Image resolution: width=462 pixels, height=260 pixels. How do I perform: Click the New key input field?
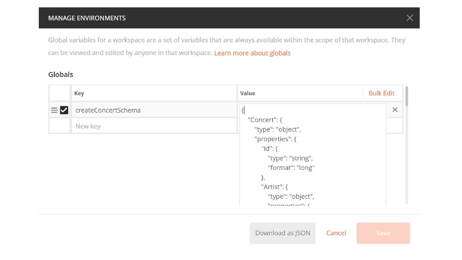pos(154,126)
